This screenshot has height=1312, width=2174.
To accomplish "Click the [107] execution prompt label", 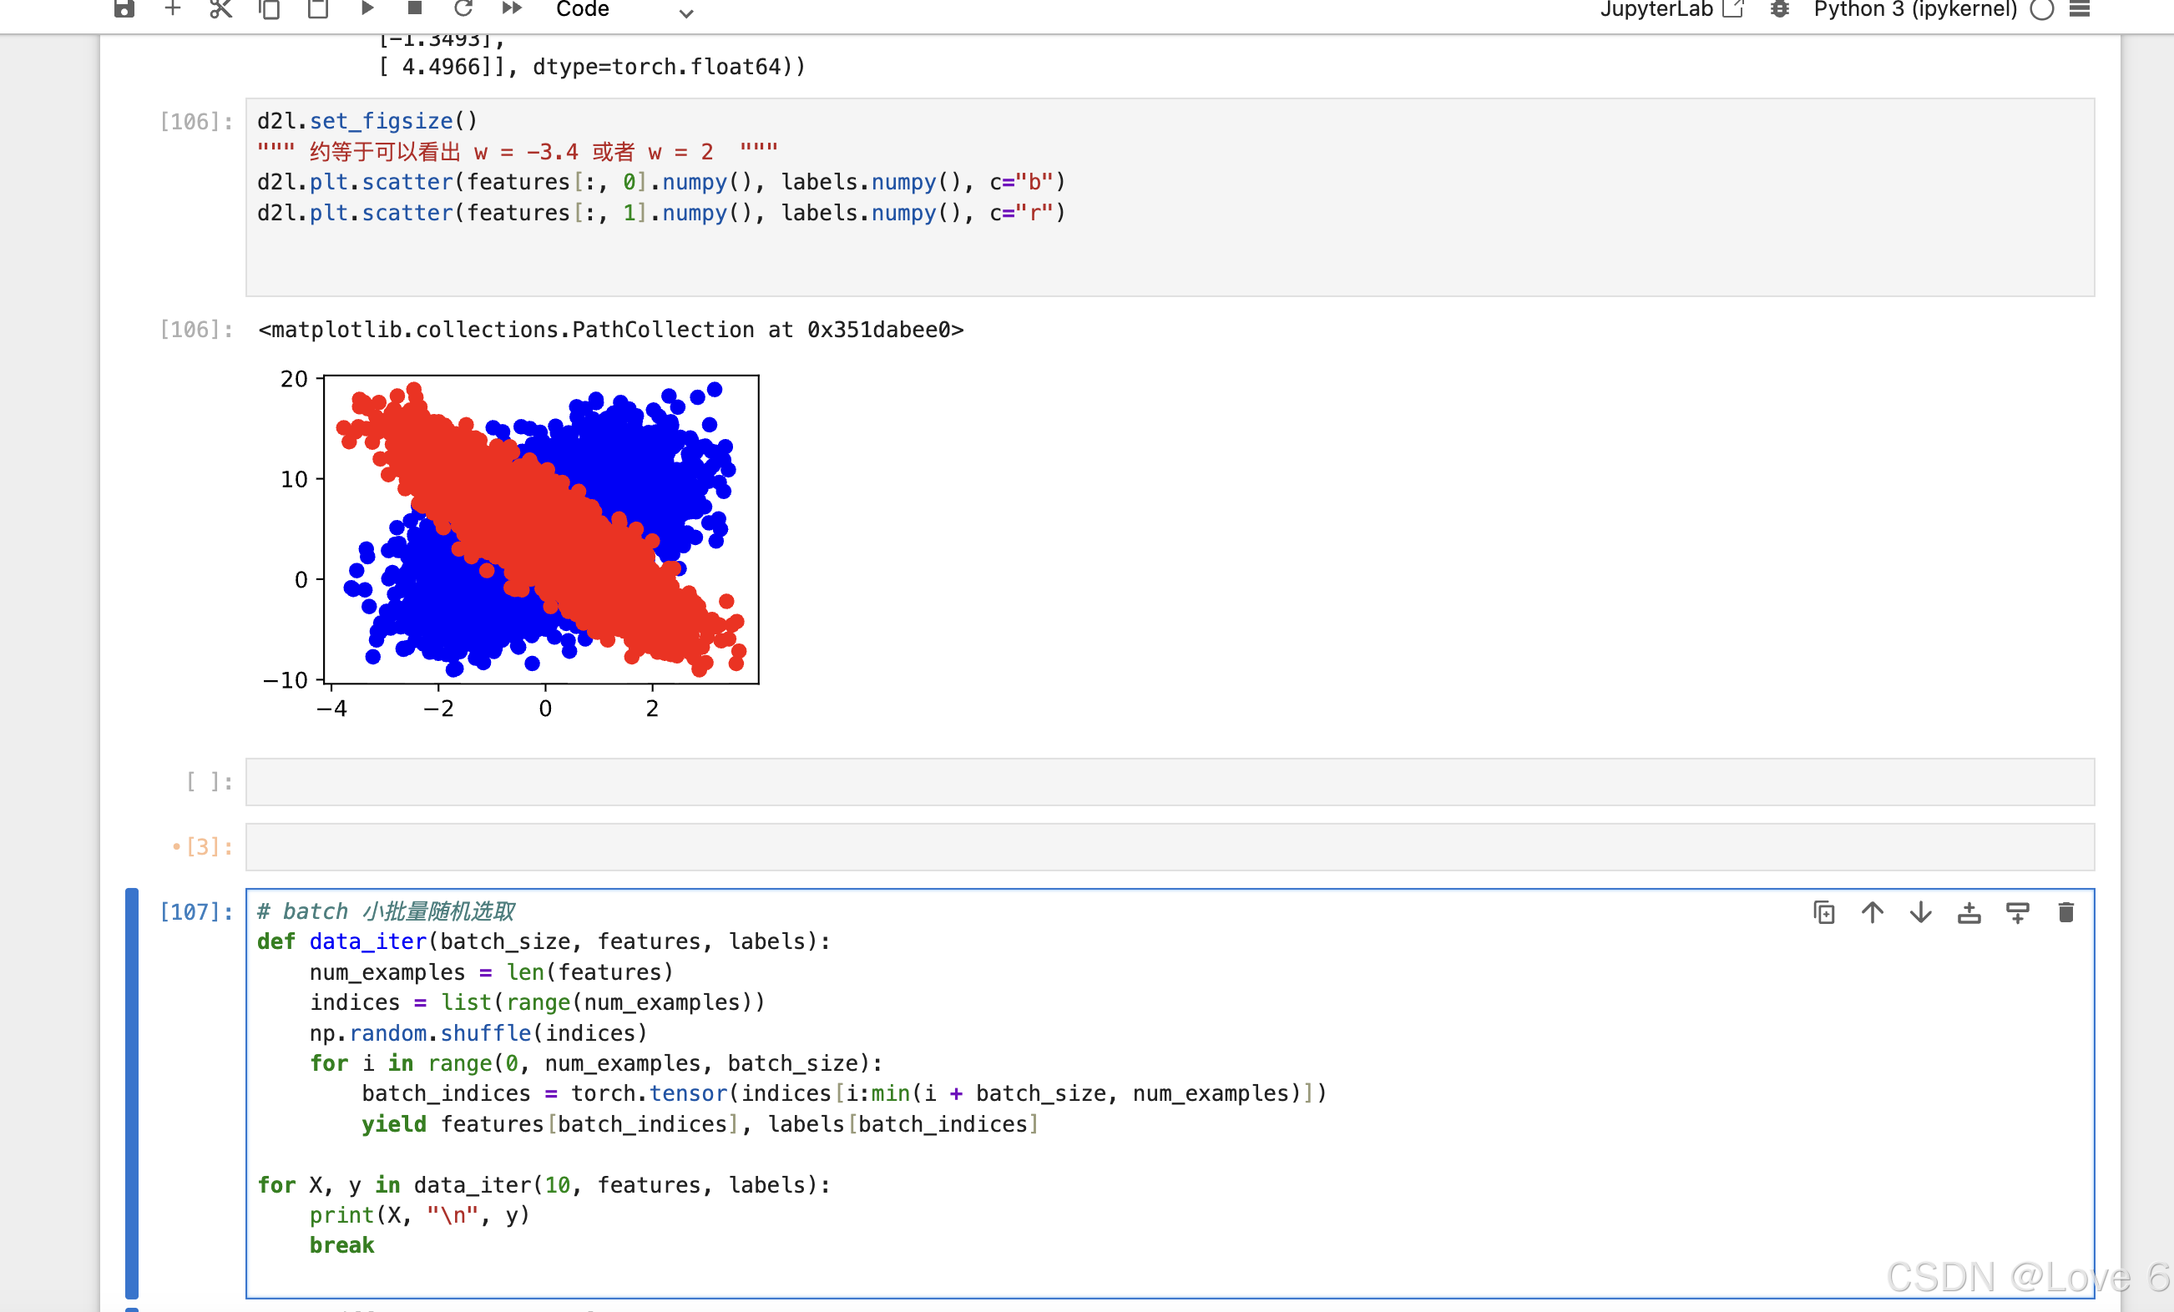I will [x=196, y=911].
